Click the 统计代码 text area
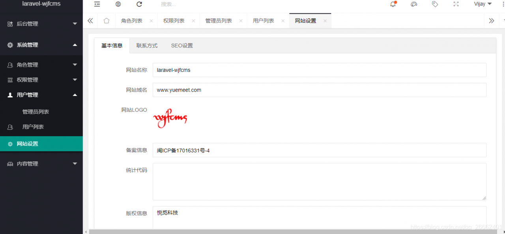Screen dimensions: 505x234 click(320, 182)
